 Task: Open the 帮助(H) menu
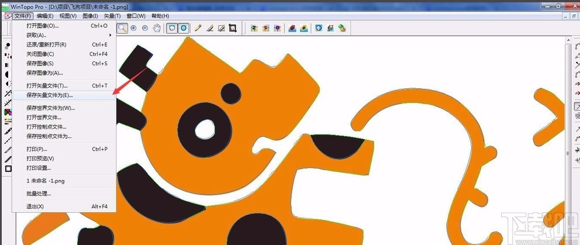tap(160, 16)
